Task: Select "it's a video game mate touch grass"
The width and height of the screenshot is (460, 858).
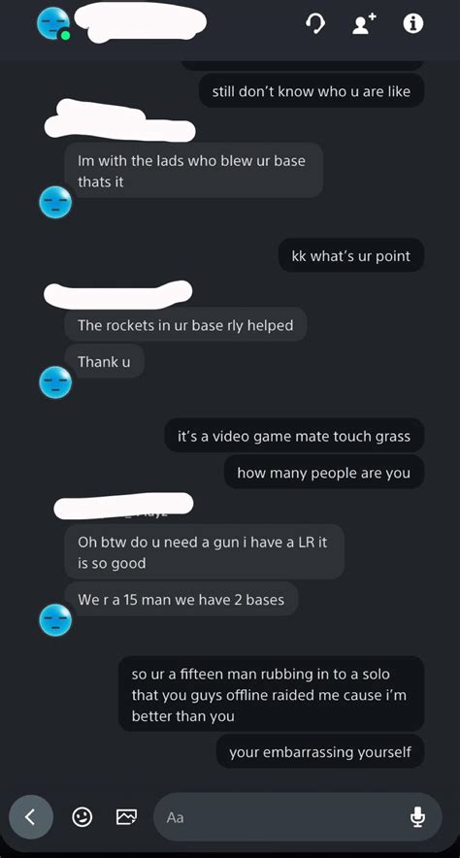Action: point(294,436)
